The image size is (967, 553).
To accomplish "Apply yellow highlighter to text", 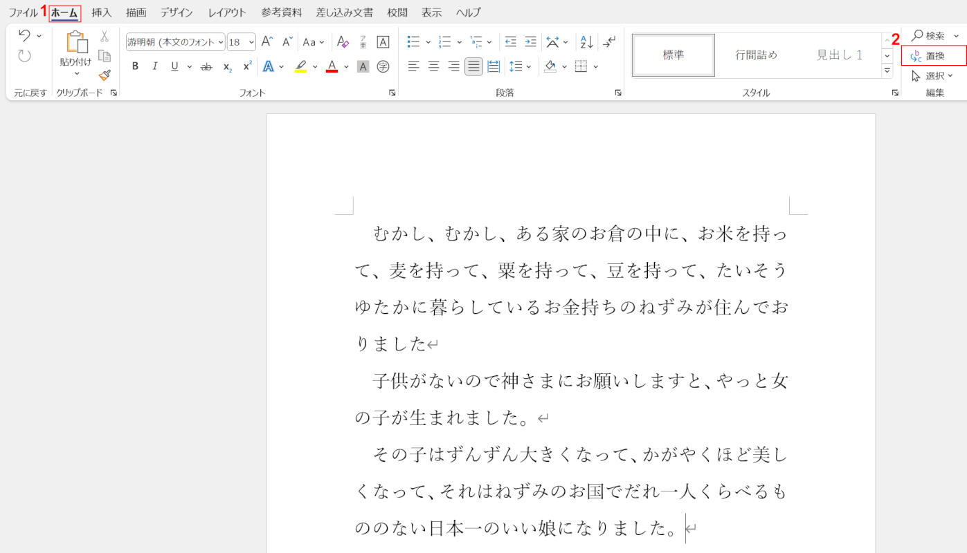I will [x=300, y=66].
